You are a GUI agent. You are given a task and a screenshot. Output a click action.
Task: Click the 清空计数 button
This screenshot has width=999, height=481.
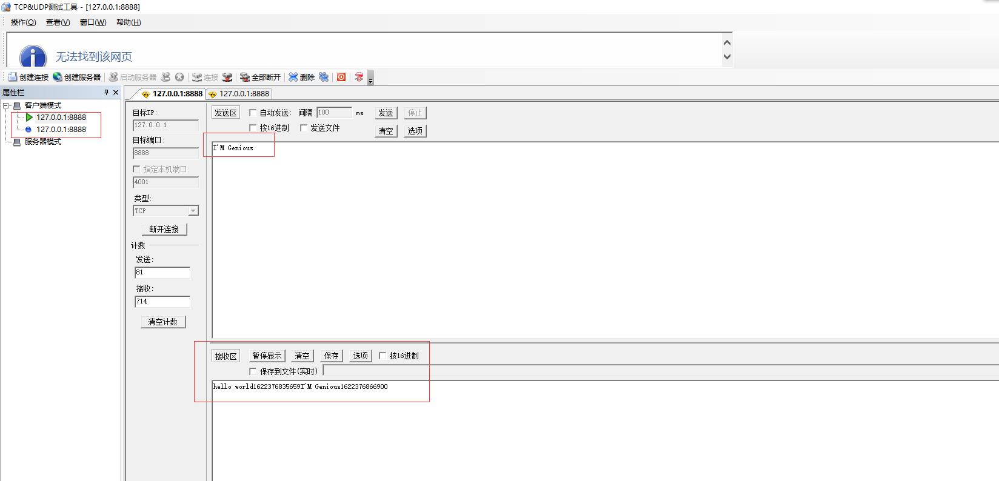pos(163,322)
